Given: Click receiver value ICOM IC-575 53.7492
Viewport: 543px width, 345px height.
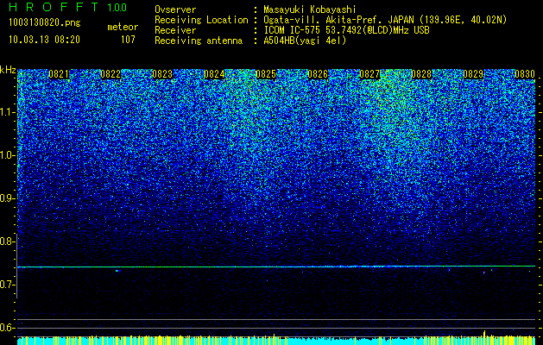Looking at the screenshot, I should pos(328,30).
